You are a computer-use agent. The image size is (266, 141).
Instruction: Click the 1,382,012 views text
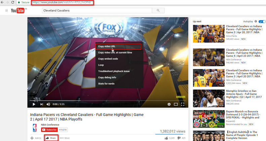coord(173,131)
